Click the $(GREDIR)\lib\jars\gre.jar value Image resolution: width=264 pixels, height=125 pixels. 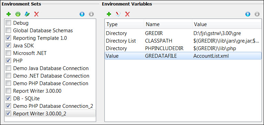(226, 41)
